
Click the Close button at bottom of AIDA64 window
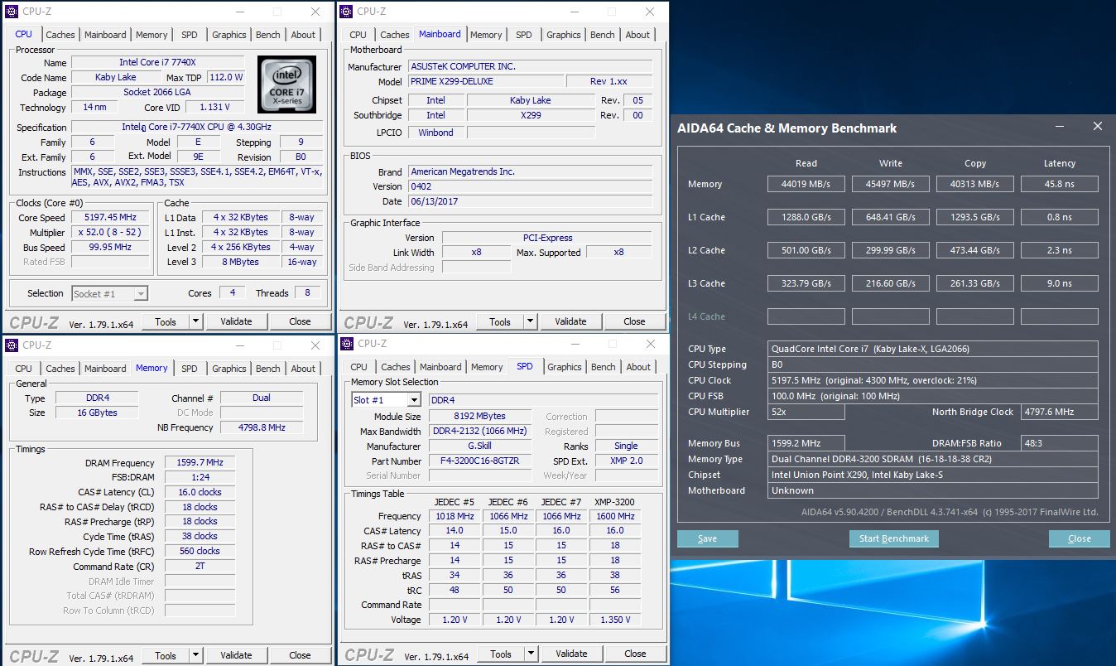[1079, 538]
